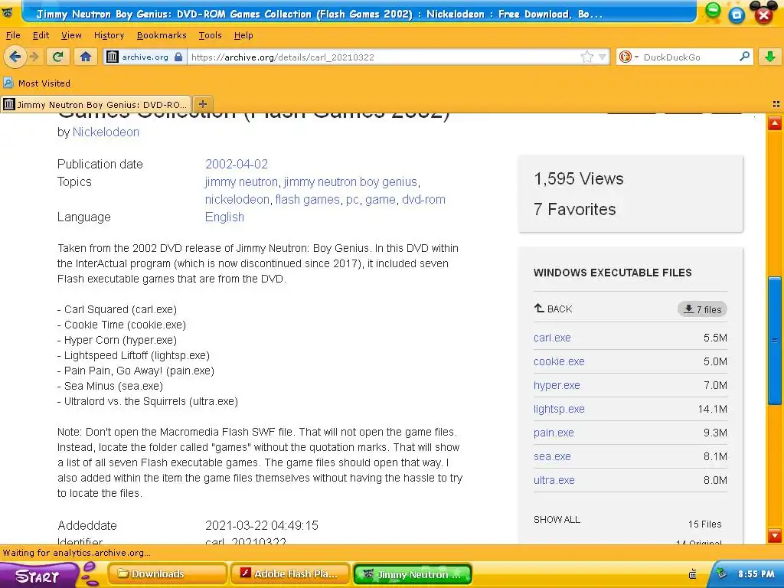Open the pc topic link
Viewport: 784px width, 588px height.
(352, 200)
